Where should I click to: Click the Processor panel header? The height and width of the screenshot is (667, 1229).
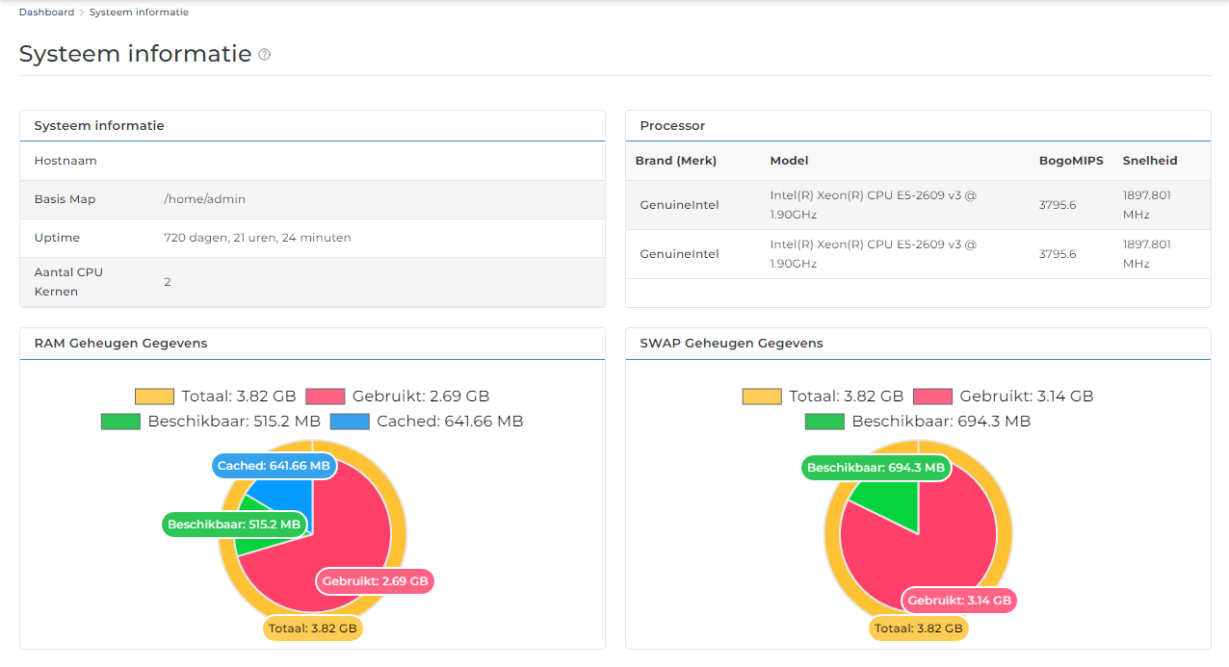672,126
